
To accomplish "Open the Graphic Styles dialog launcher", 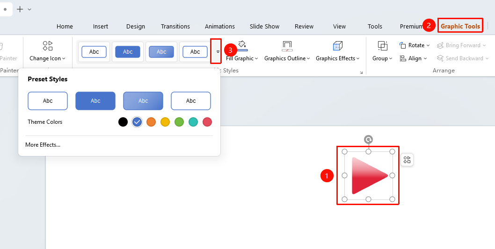I will coord(362,72).
